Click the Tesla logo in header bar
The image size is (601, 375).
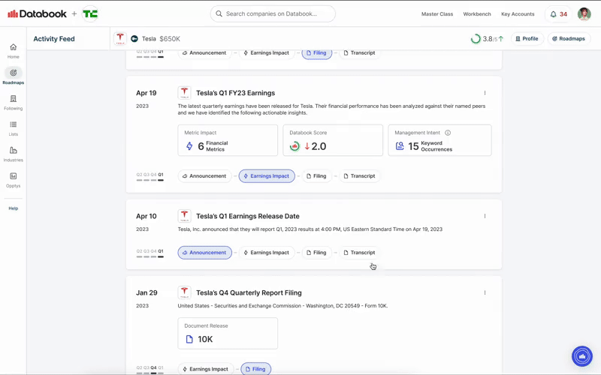pyautogui.click(x=120, y=38)
